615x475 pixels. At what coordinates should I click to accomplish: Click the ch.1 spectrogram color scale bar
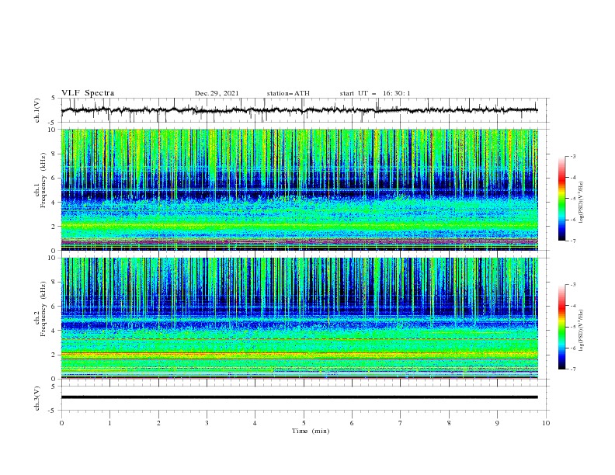(x=561, y=199)
